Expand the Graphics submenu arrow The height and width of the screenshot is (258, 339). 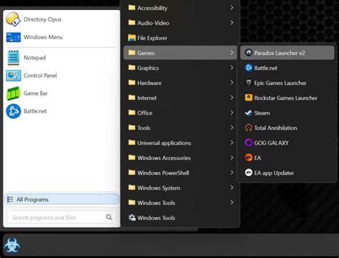tap(232, 68)
